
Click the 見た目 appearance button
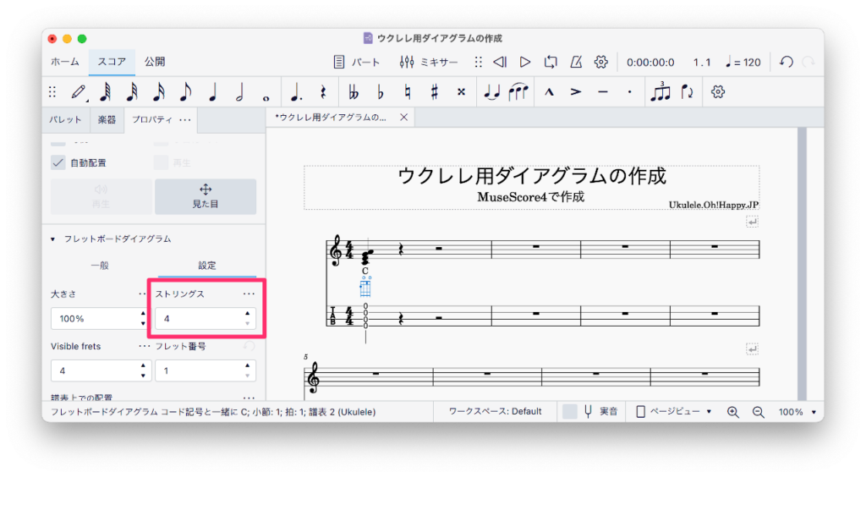point(205,196)
